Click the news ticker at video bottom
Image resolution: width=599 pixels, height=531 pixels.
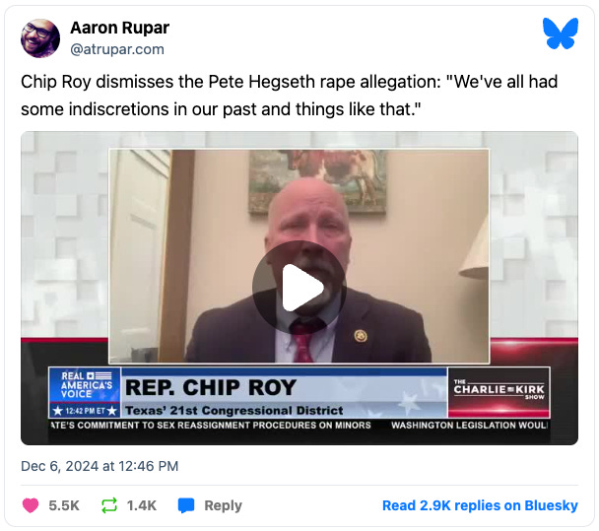click(299, 426)
